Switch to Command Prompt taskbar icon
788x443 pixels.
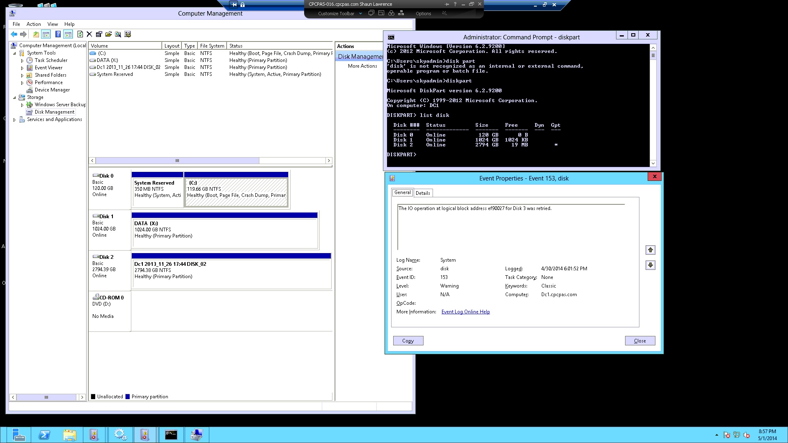pyautogui.click(x=171, y=435)
